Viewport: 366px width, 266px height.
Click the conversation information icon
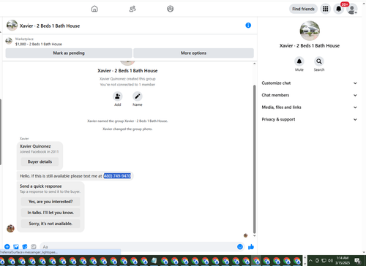[x=248, y=26]
